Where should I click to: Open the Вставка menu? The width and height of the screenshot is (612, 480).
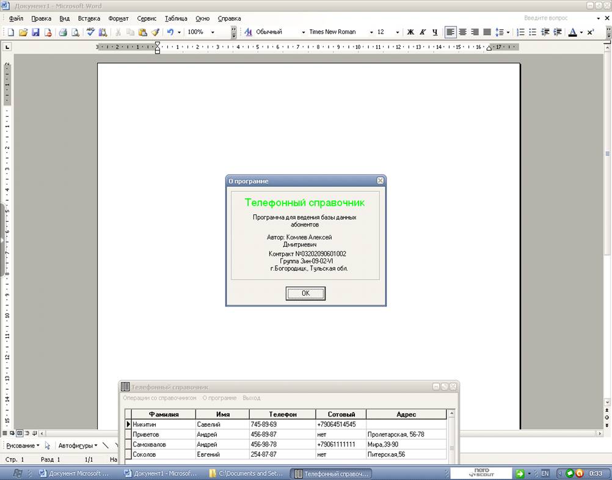pyautogui.click(x=89, y=18)
